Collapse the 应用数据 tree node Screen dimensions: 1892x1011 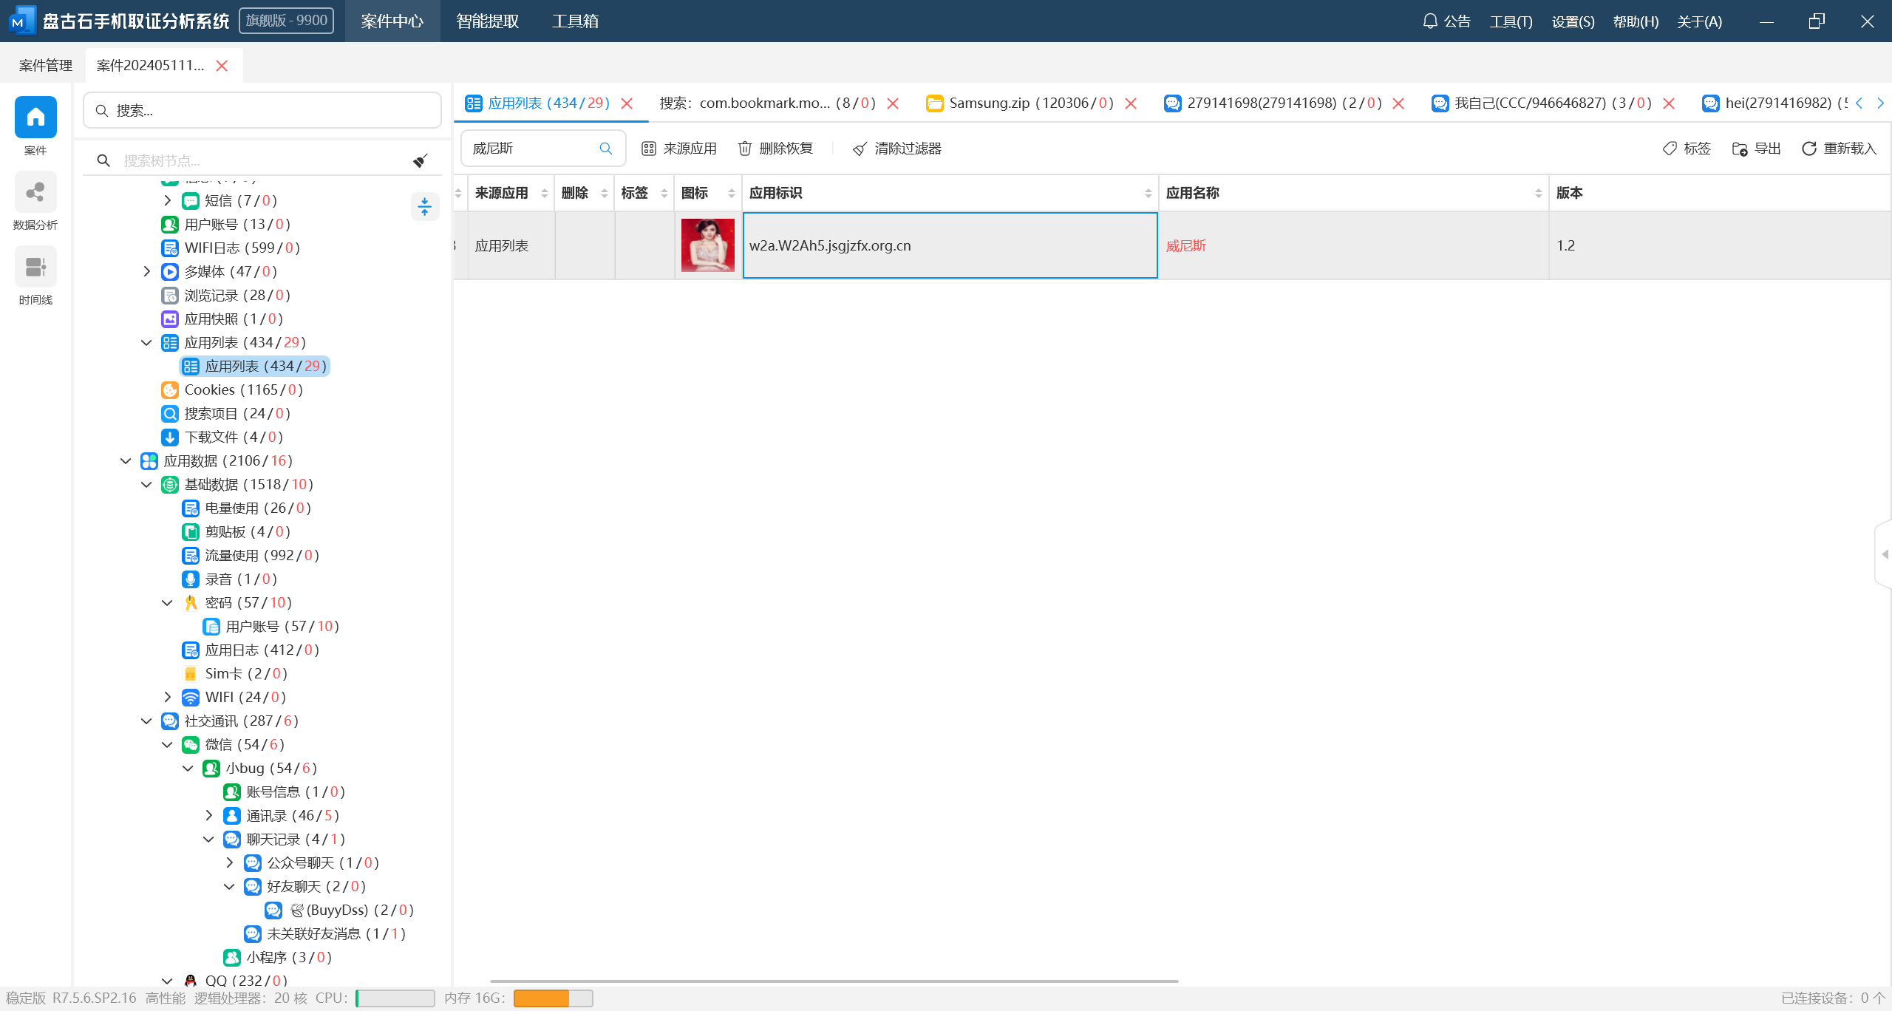(126, 460)
